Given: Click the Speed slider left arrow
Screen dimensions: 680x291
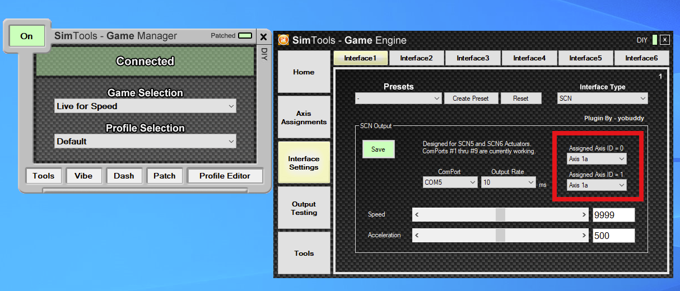Looking at the screenshot, I should click(417, 215).
